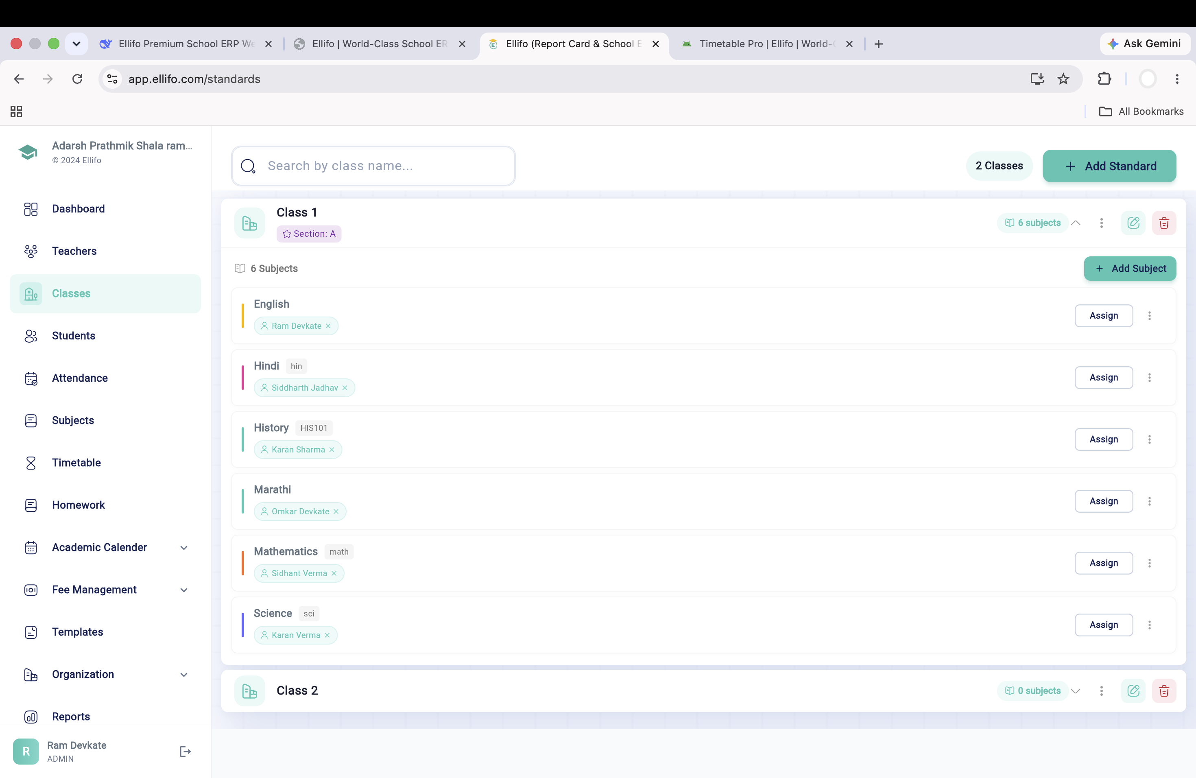The image size is (1196, 778).
Task: Click the logout icon beside Ram Devkate
Action: pyautogui.click(x=185, y=752)
